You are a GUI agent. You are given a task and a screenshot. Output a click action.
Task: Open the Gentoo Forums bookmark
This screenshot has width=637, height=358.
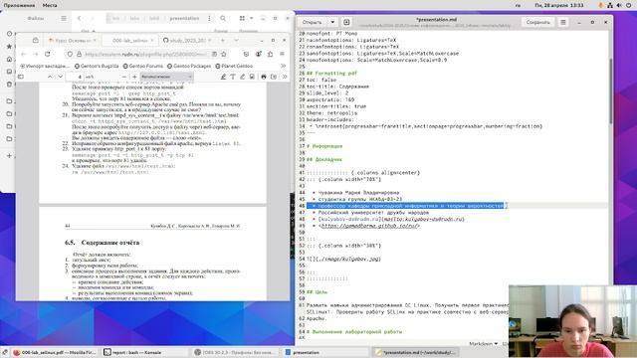(x=143, y=66)
